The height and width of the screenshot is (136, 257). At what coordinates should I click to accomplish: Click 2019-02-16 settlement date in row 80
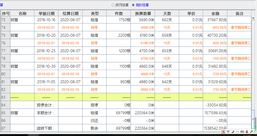tap(71, 74)
